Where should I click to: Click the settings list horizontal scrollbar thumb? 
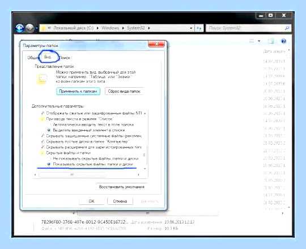pyautogui.click(x=73, y=174)
